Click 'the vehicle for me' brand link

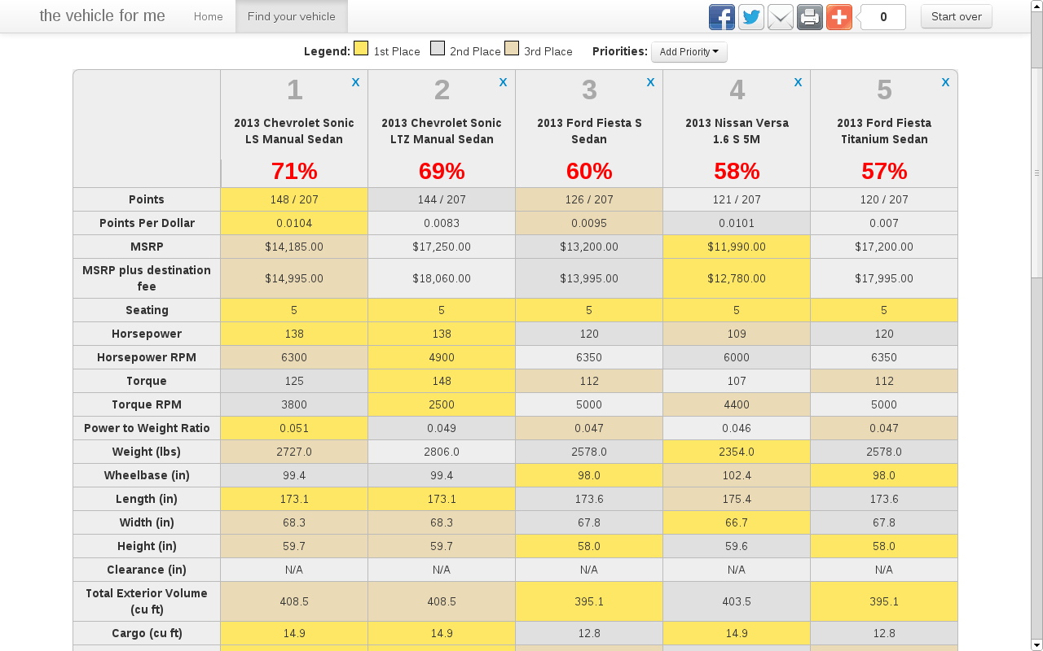point(103,16)
